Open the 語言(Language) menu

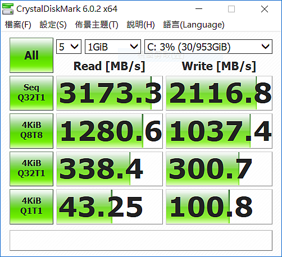point(194,25)
